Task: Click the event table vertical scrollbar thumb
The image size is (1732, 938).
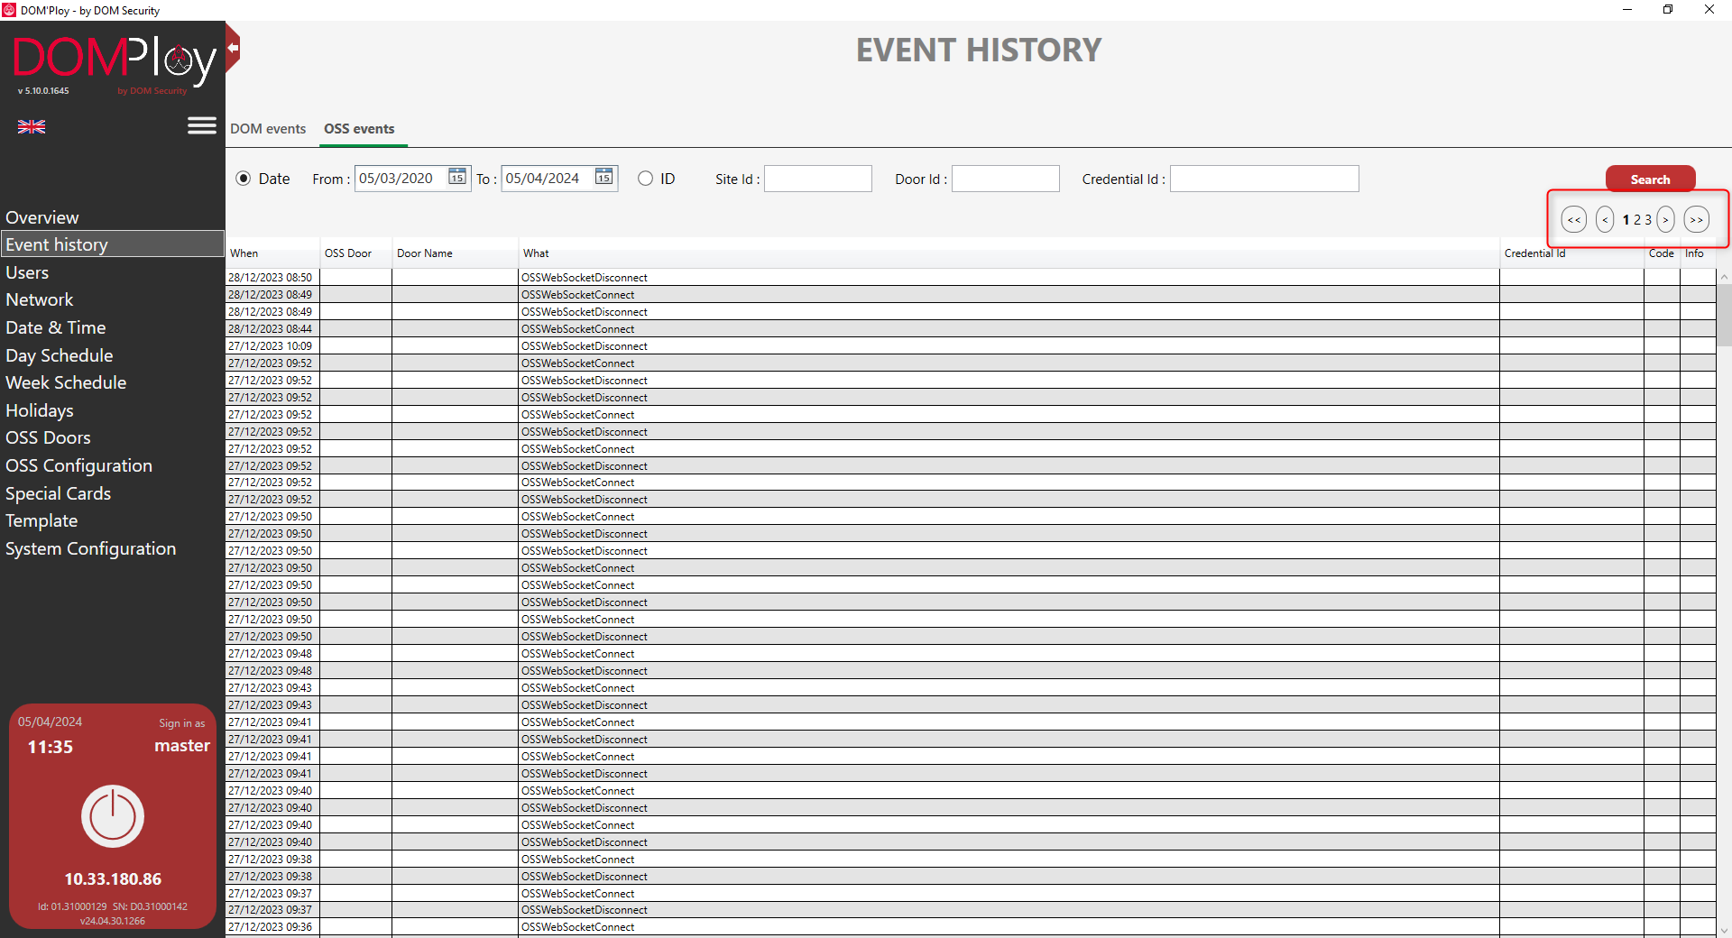Action: (x=1724, y=316)
